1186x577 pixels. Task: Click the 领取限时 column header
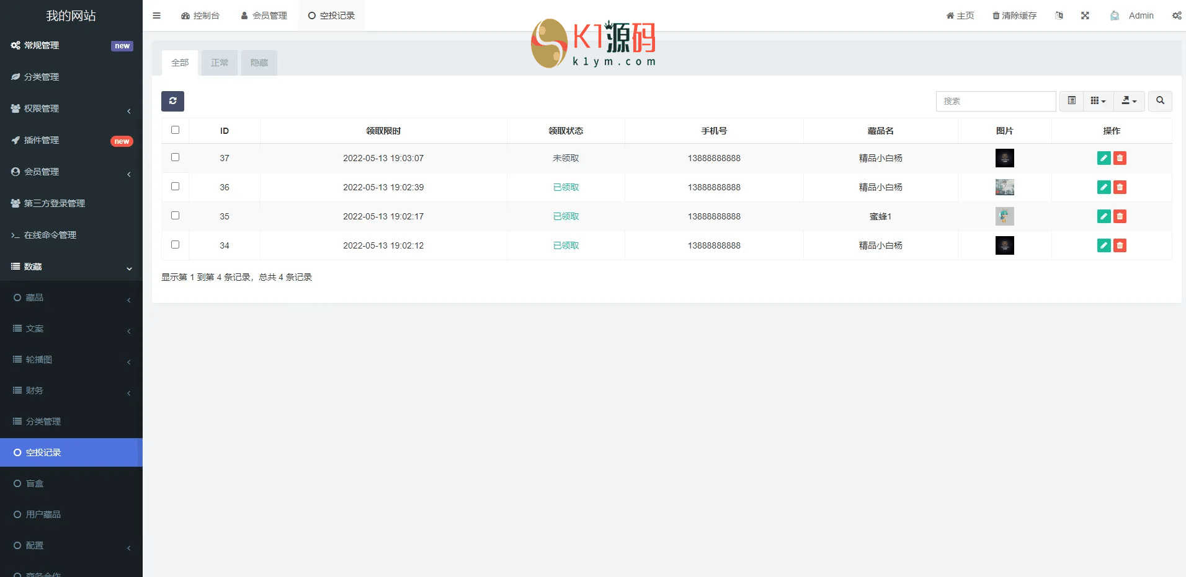(383, 131)
